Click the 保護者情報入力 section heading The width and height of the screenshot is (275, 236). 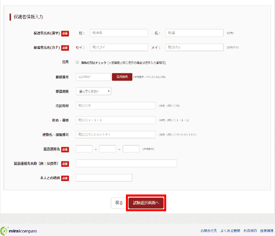coord(28,17)
